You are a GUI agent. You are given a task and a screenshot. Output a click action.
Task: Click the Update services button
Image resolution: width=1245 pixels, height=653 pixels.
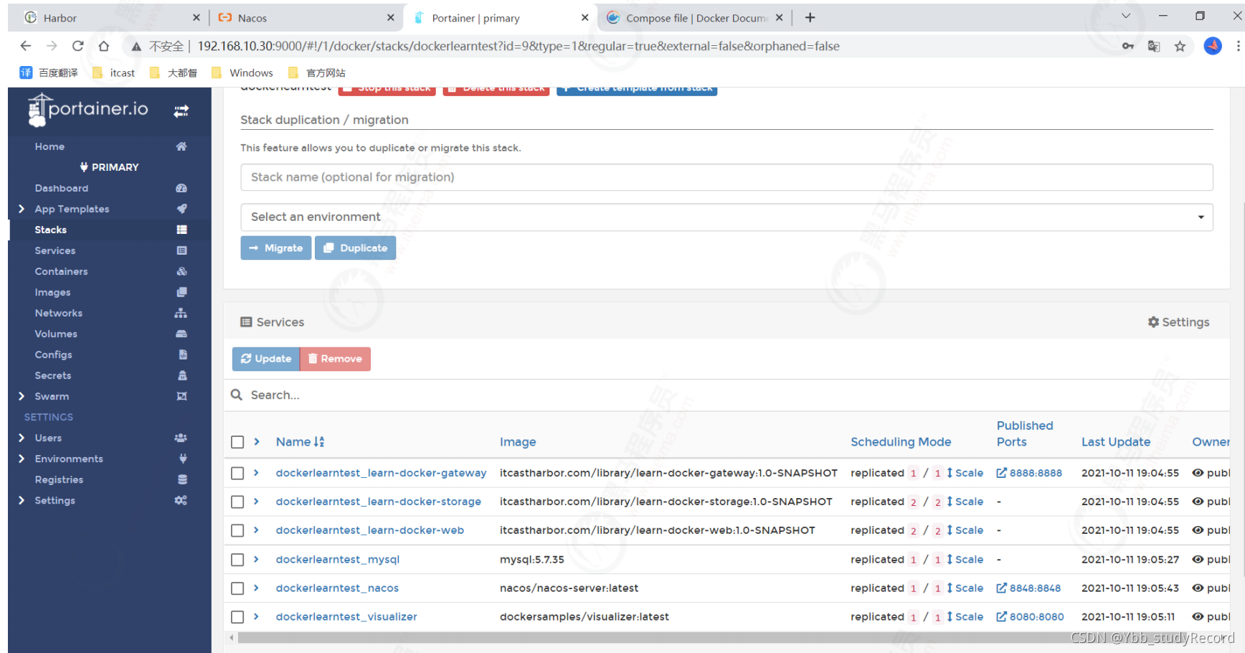point(266,359)
